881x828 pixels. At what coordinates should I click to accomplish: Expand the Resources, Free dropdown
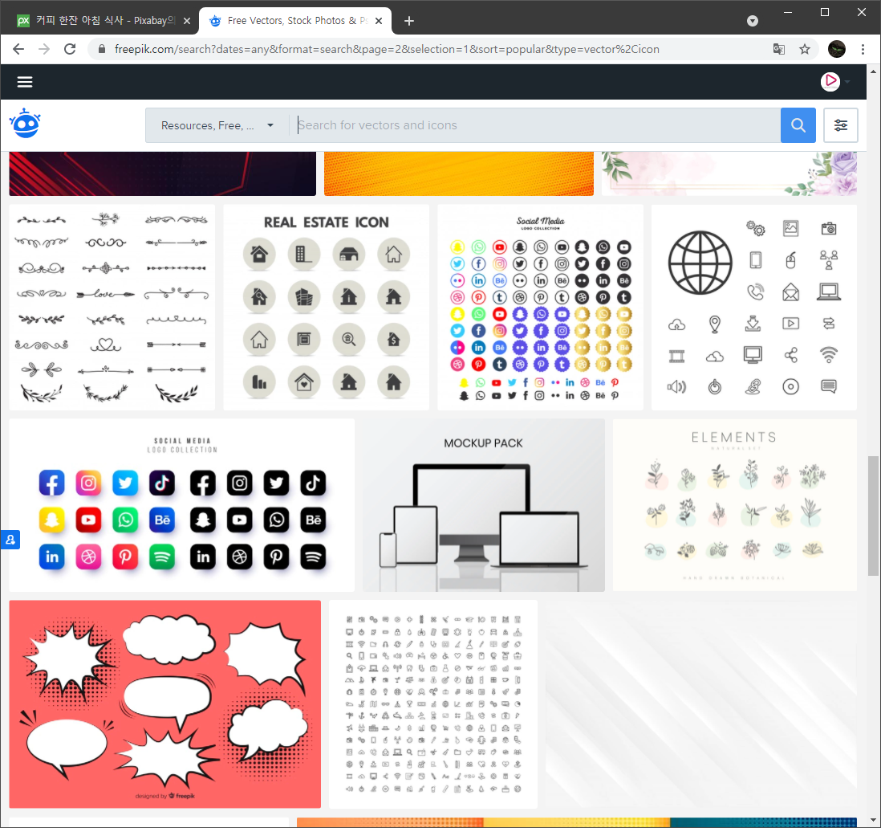click(x=217, y=125)
